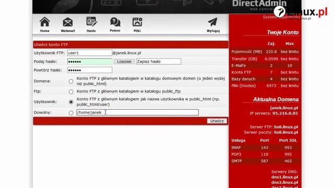
Task: Click the /home/janek path field
Action: point(138,112)
